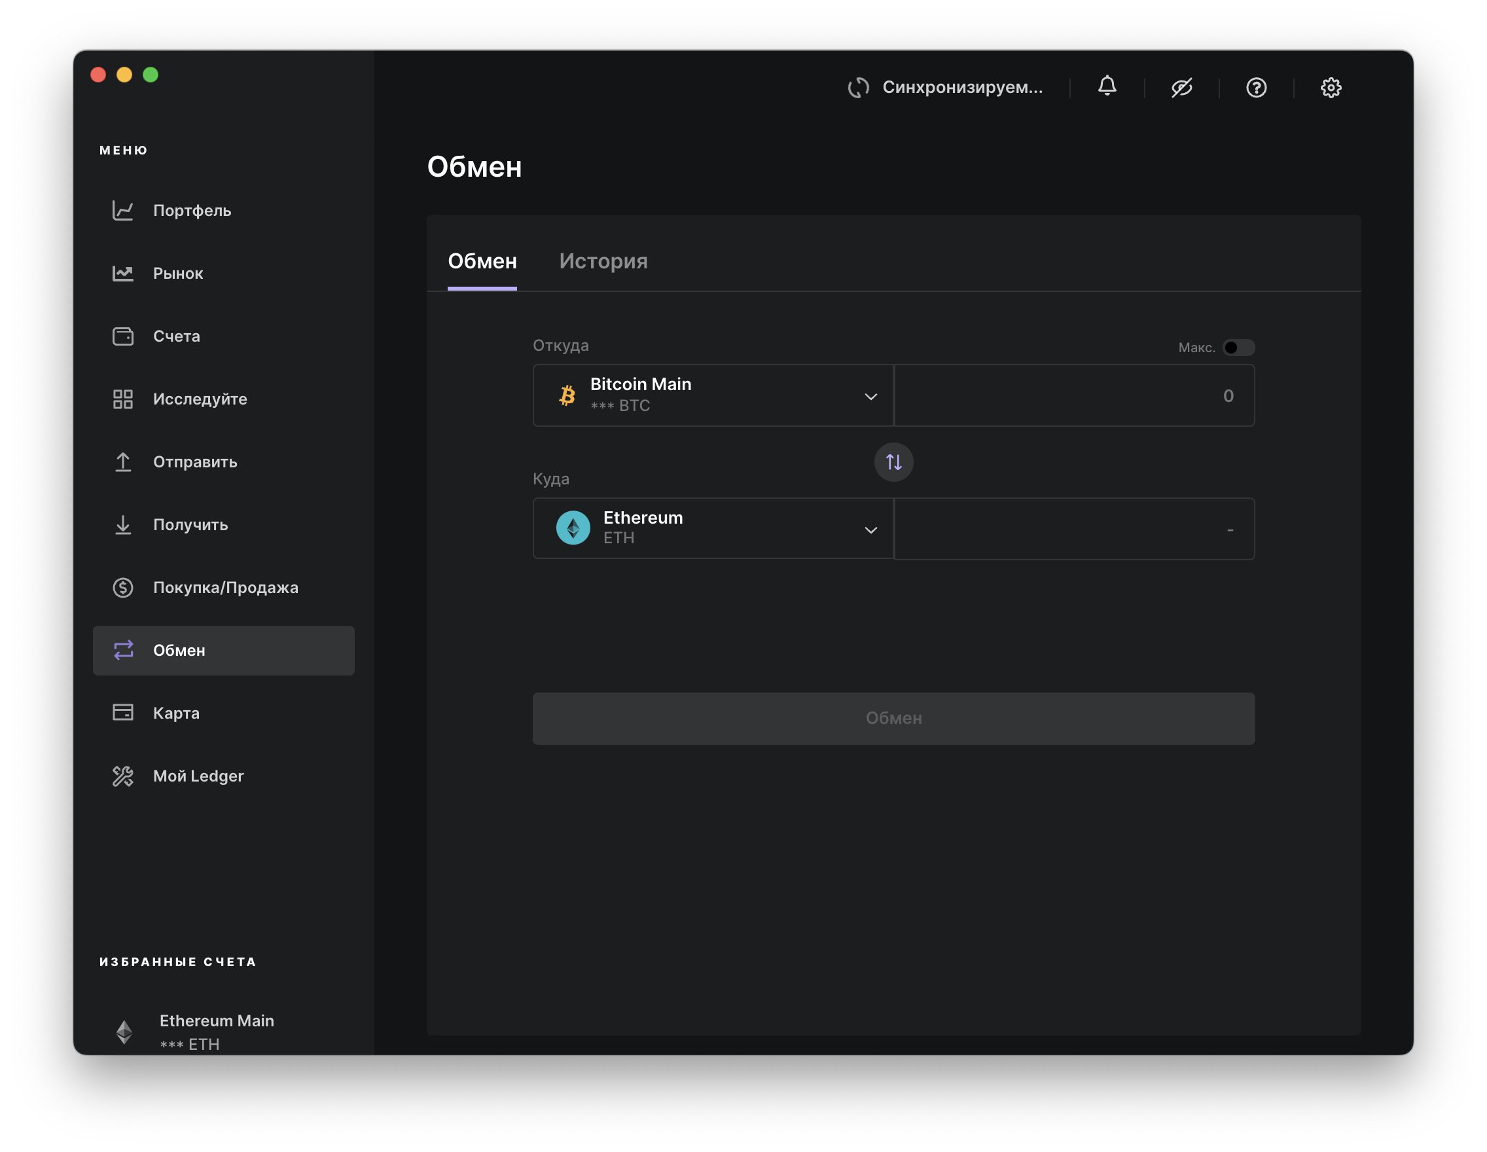Screen dimensions: 1487x1152
Task: Open Портфель in the sidebar
Action: click(191, 211)
